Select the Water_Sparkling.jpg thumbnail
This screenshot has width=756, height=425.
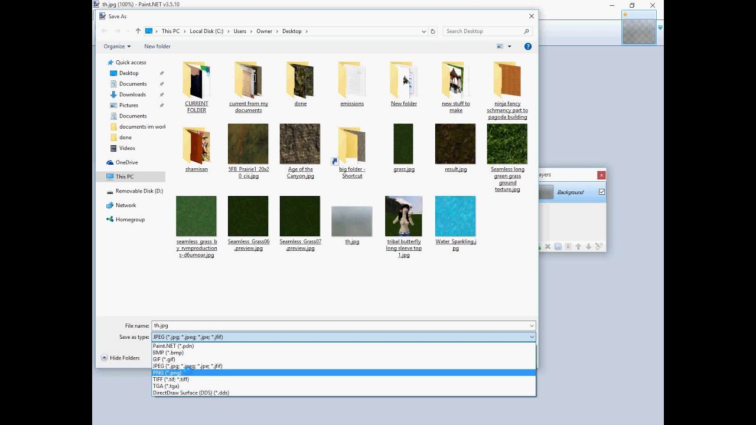coord(455,216)
